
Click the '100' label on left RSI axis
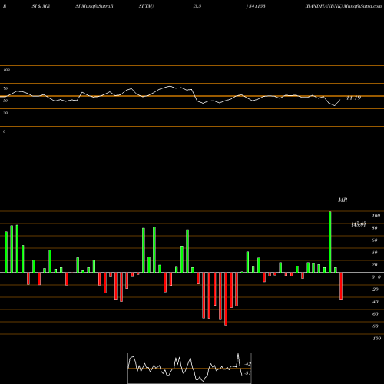tap(6, 70)
